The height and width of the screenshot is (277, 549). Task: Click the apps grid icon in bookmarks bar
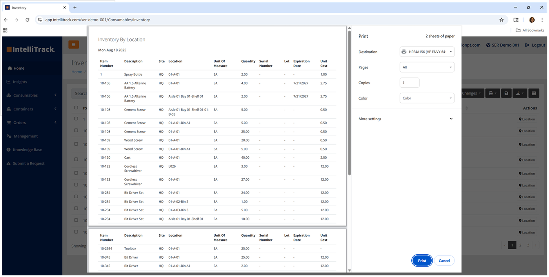[5, 30]
